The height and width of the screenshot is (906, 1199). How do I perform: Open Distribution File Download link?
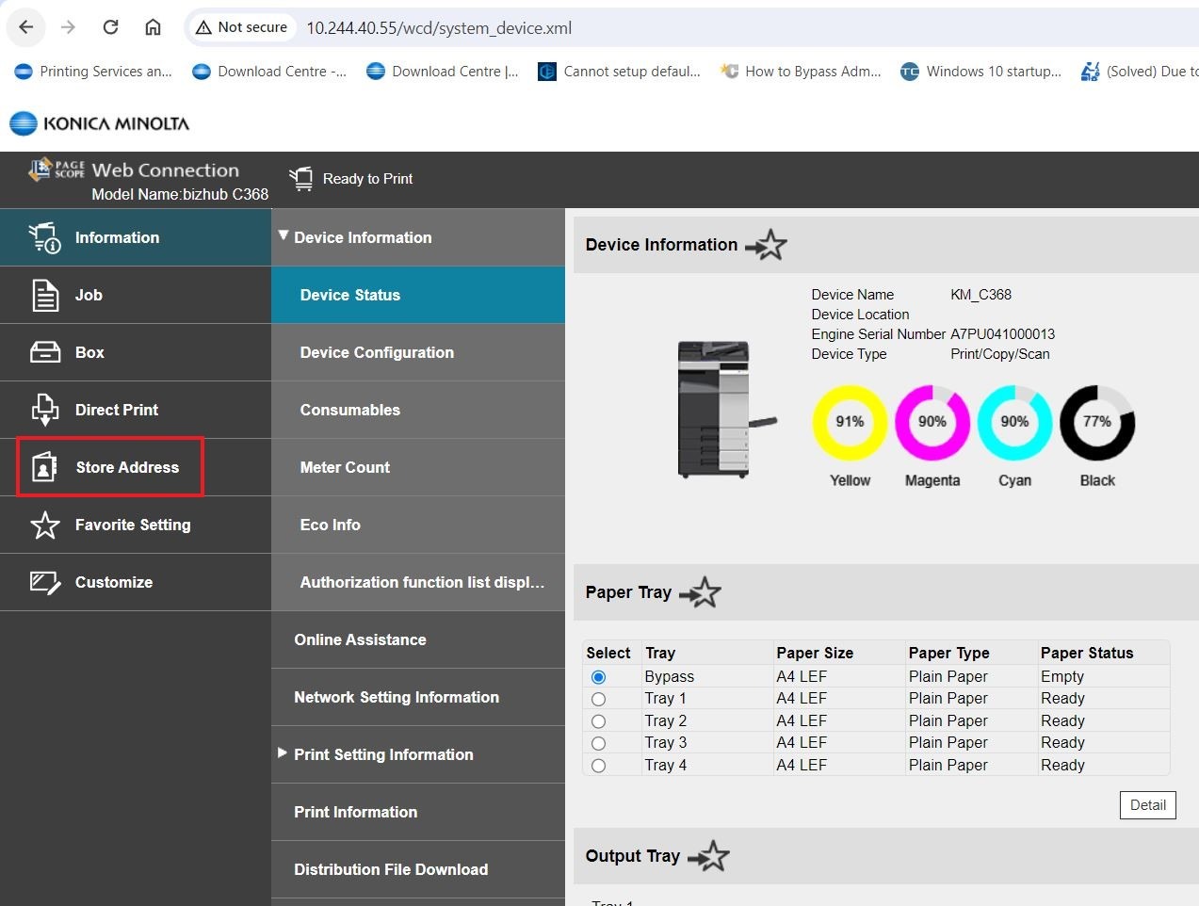tap(390, 869)
